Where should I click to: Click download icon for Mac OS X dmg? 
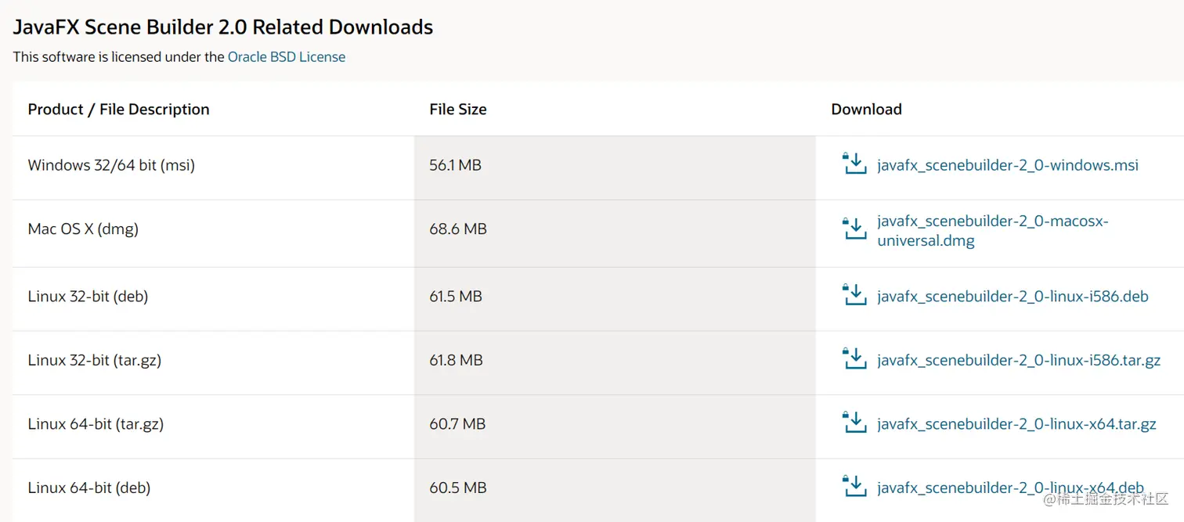(x=854, y=229)
